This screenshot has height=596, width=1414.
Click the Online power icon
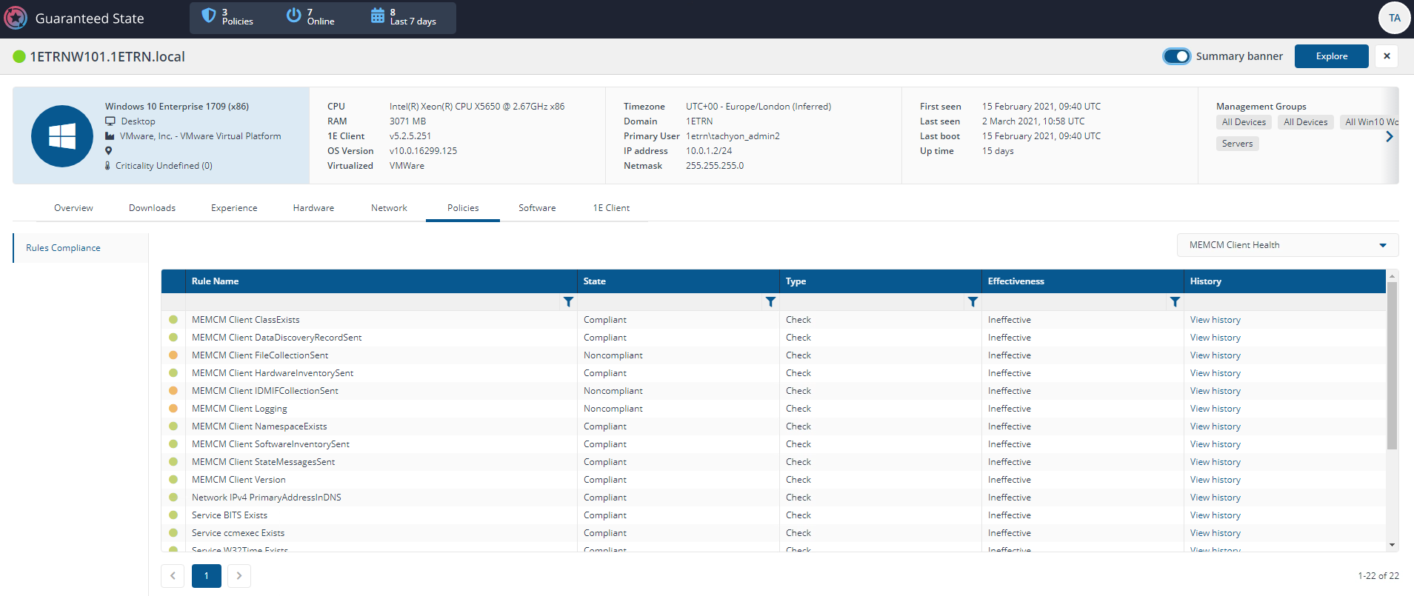294,15
